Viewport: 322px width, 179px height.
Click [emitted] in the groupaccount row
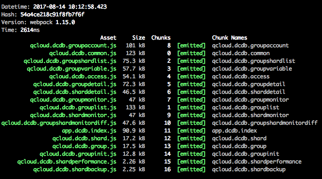click(x=191, y=46)
